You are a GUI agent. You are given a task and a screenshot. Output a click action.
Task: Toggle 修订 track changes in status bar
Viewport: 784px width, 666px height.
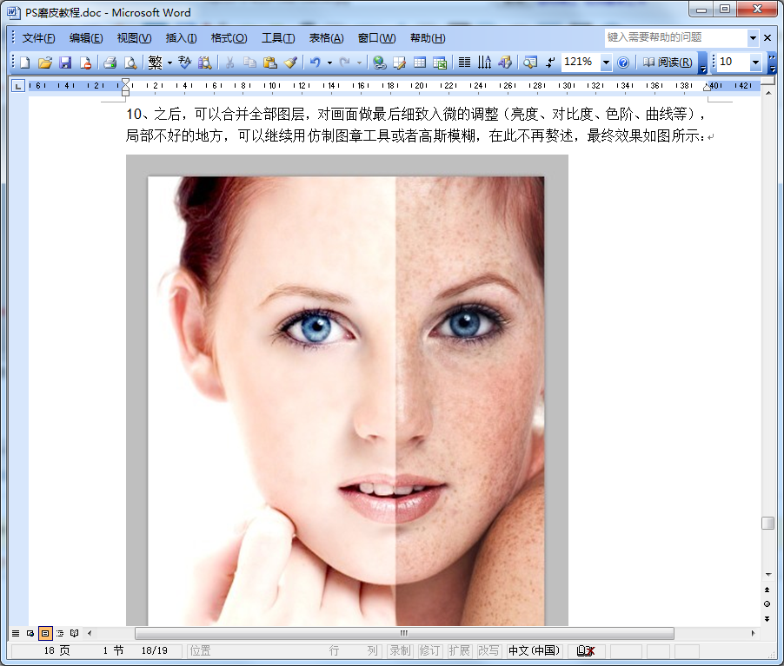pos(429,650)
